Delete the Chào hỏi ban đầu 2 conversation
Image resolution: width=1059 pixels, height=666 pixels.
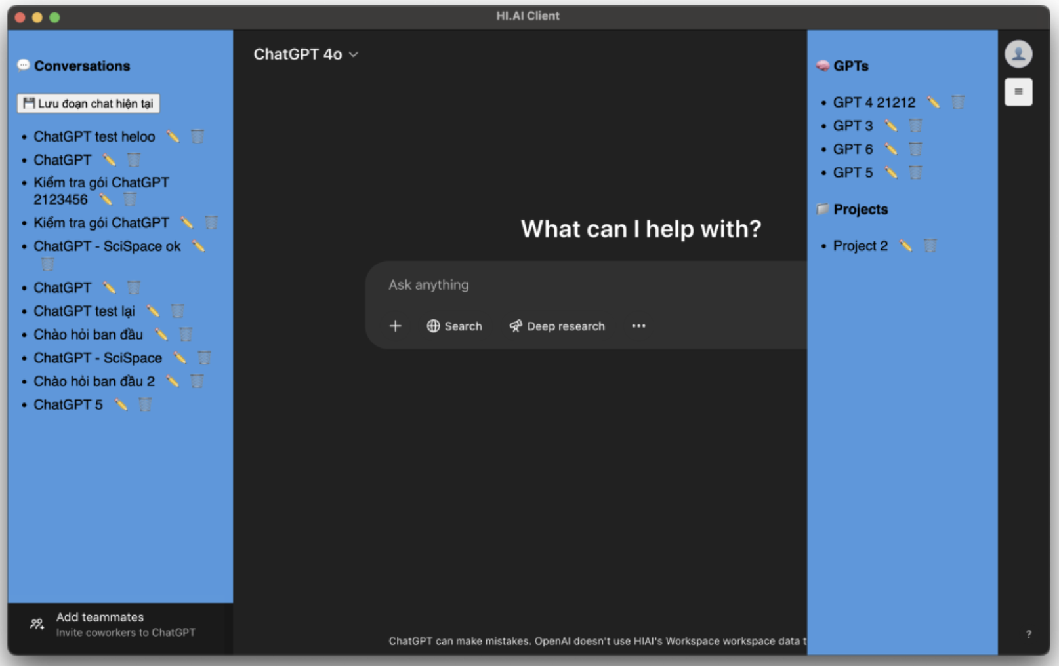(197, 381)
